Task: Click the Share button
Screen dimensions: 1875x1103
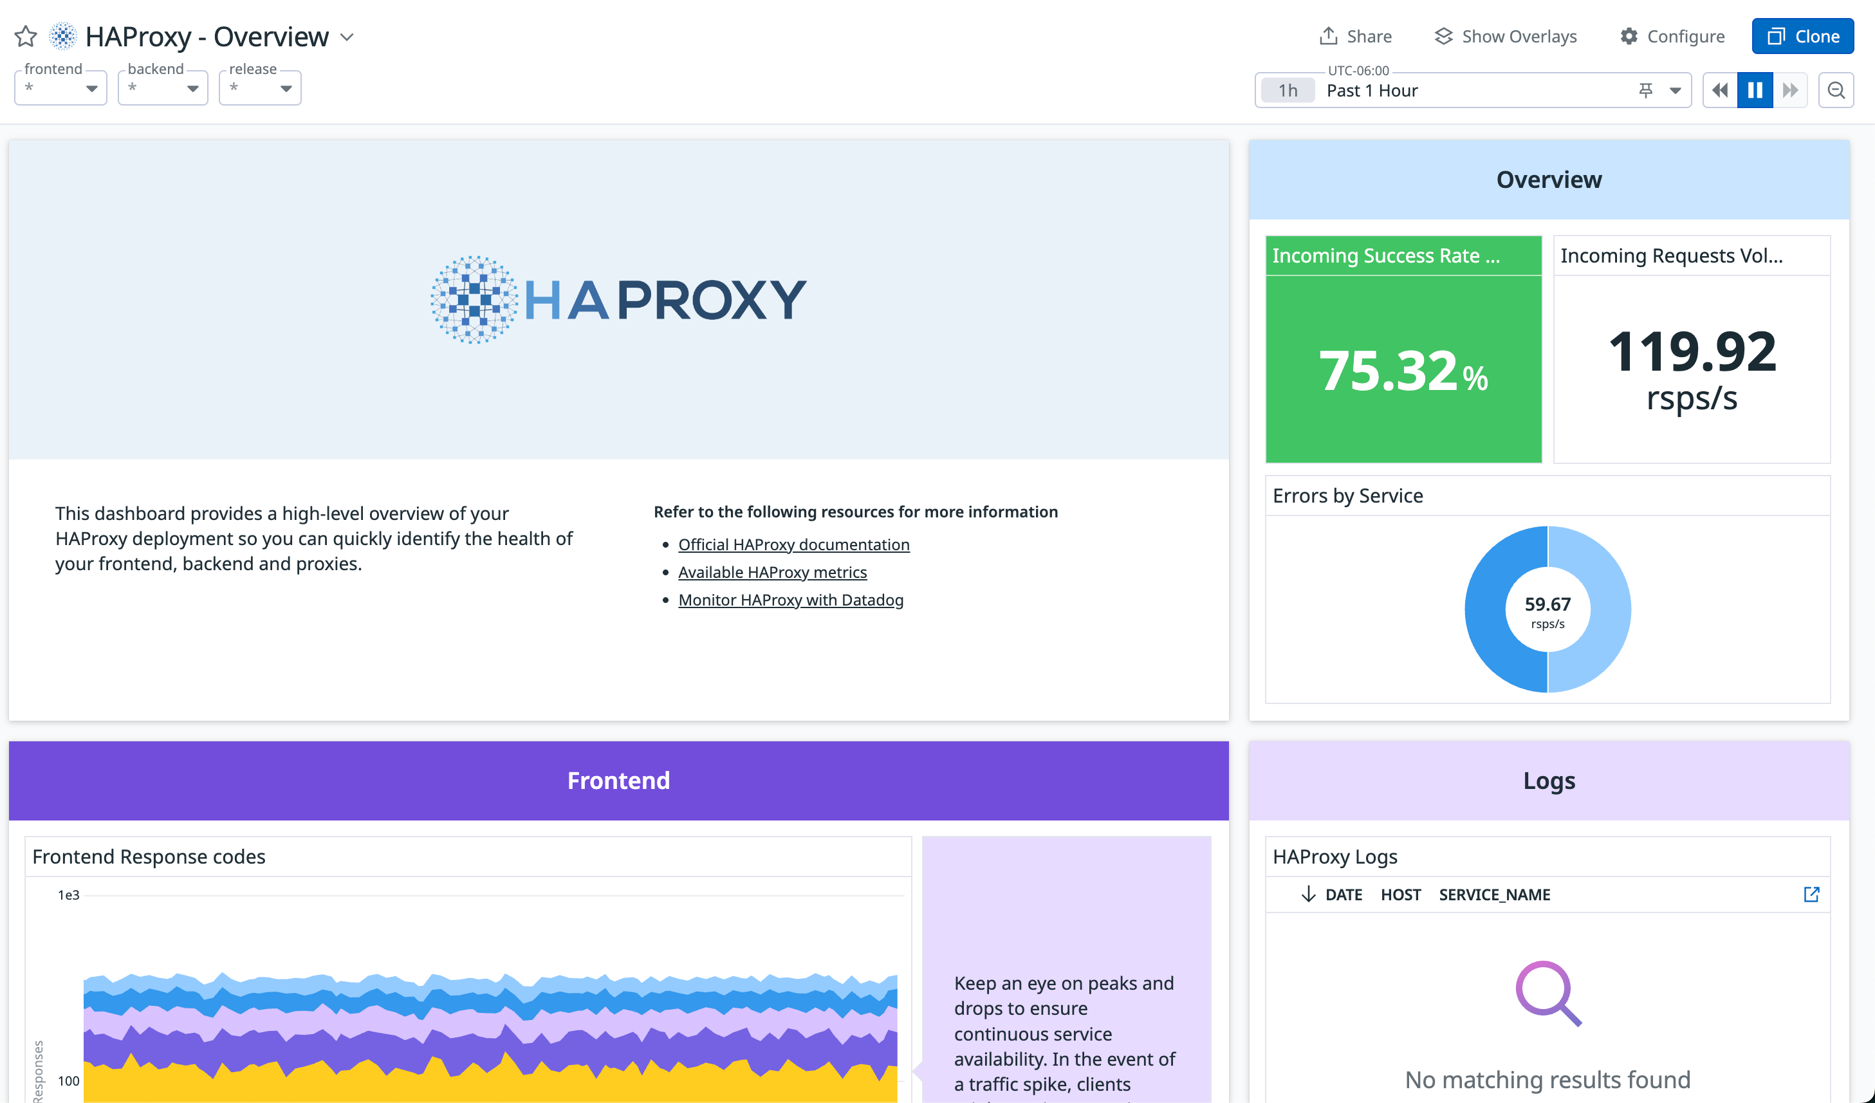Action: point(1356,37)
